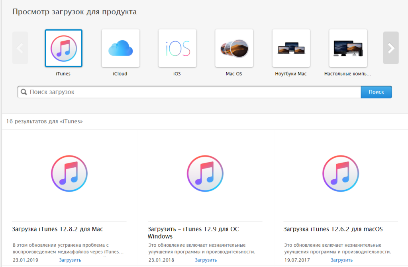This screenshot has width=408, height=267.
Task: Click the 16 результатов для «iTunes» text
Action: pos(45,121)
